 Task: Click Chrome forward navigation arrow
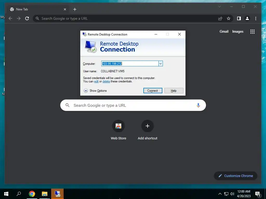(19, 18)
